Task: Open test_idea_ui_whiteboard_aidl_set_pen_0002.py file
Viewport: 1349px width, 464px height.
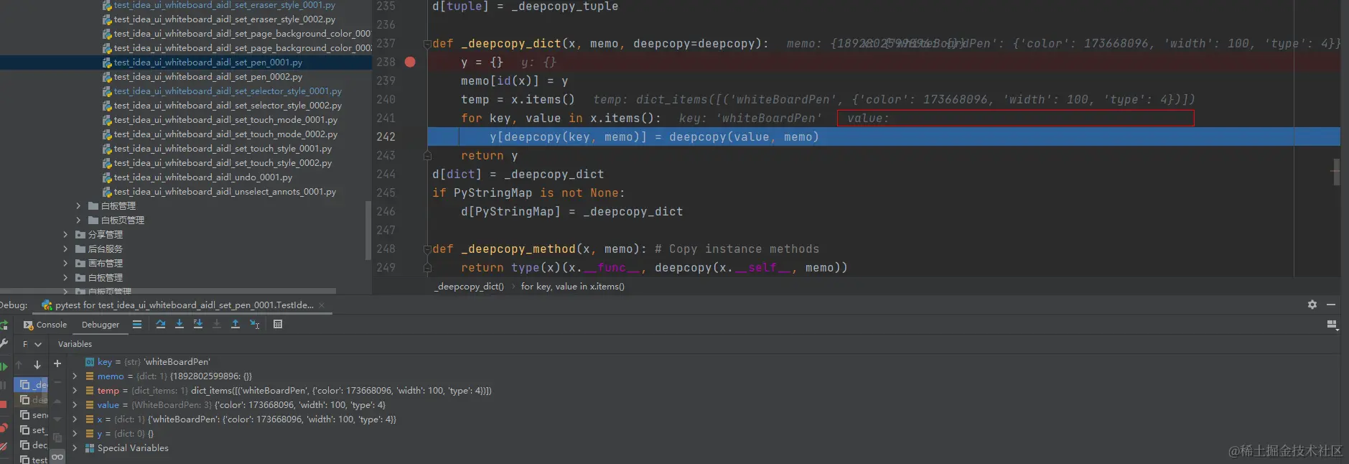Action: click(207, 77)
